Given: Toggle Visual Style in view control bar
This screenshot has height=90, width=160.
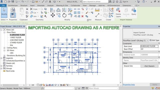Looking at the screenshot, I should 41,85.
